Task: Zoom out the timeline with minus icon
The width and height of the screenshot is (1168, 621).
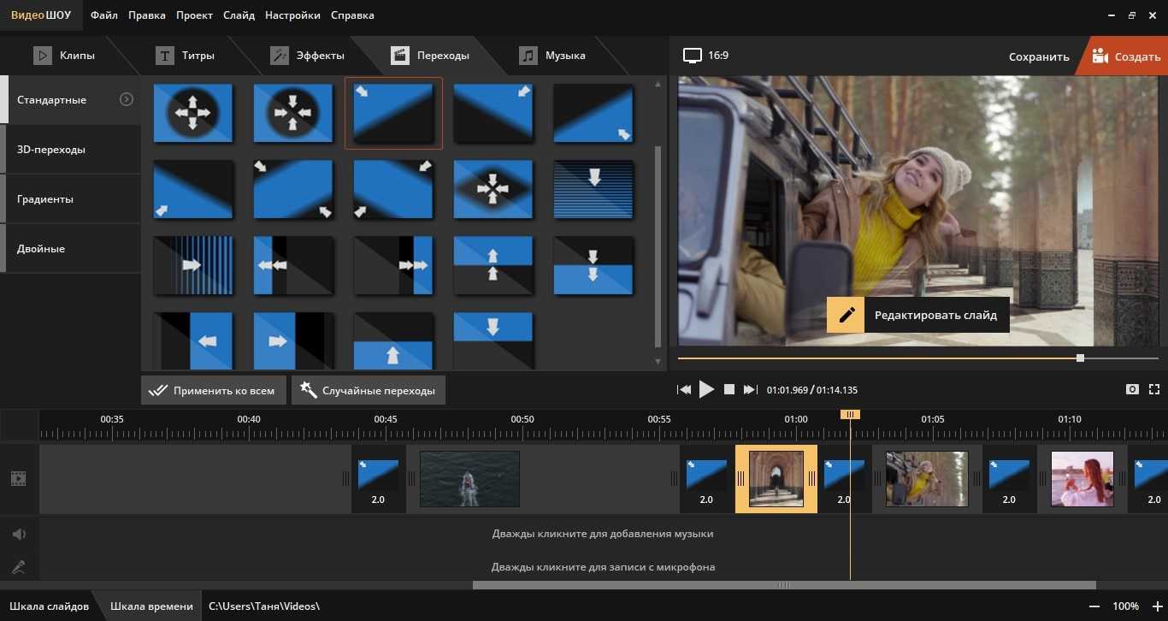Action: click(1094, 606)
